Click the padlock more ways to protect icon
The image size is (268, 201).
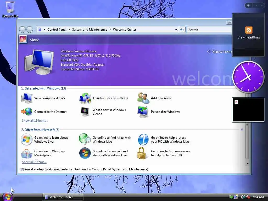(x=142, y=153)
